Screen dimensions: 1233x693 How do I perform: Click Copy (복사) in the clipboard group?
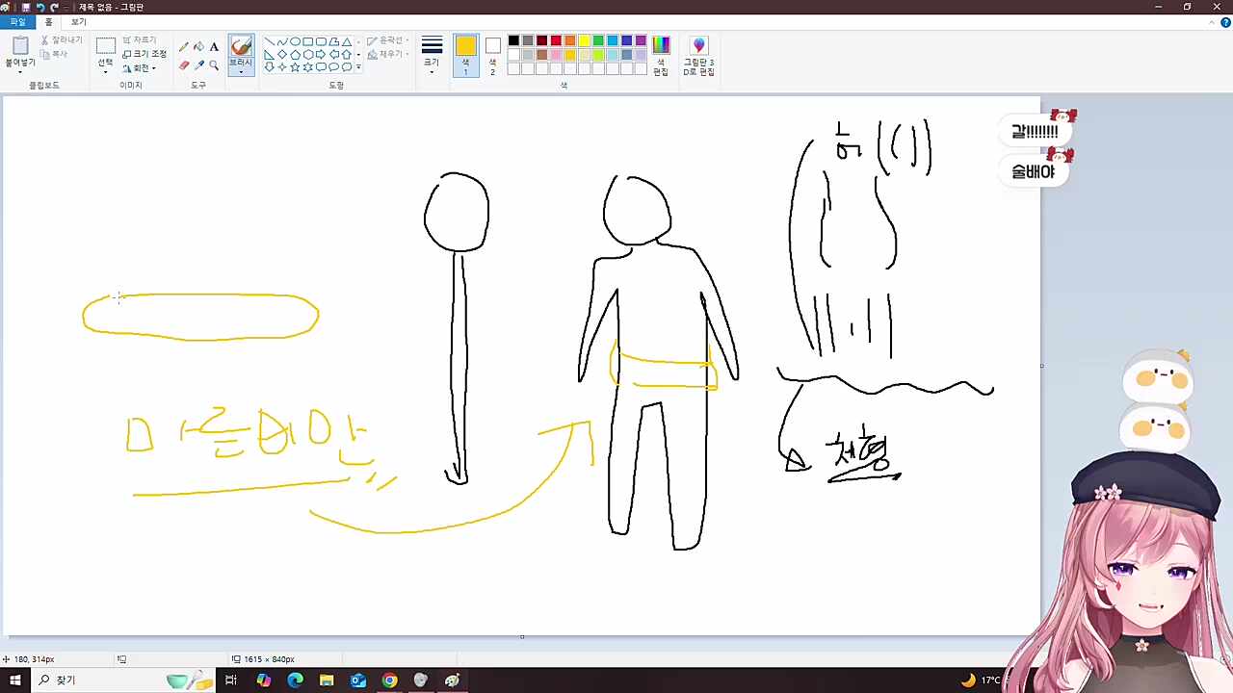pos(54,55)
